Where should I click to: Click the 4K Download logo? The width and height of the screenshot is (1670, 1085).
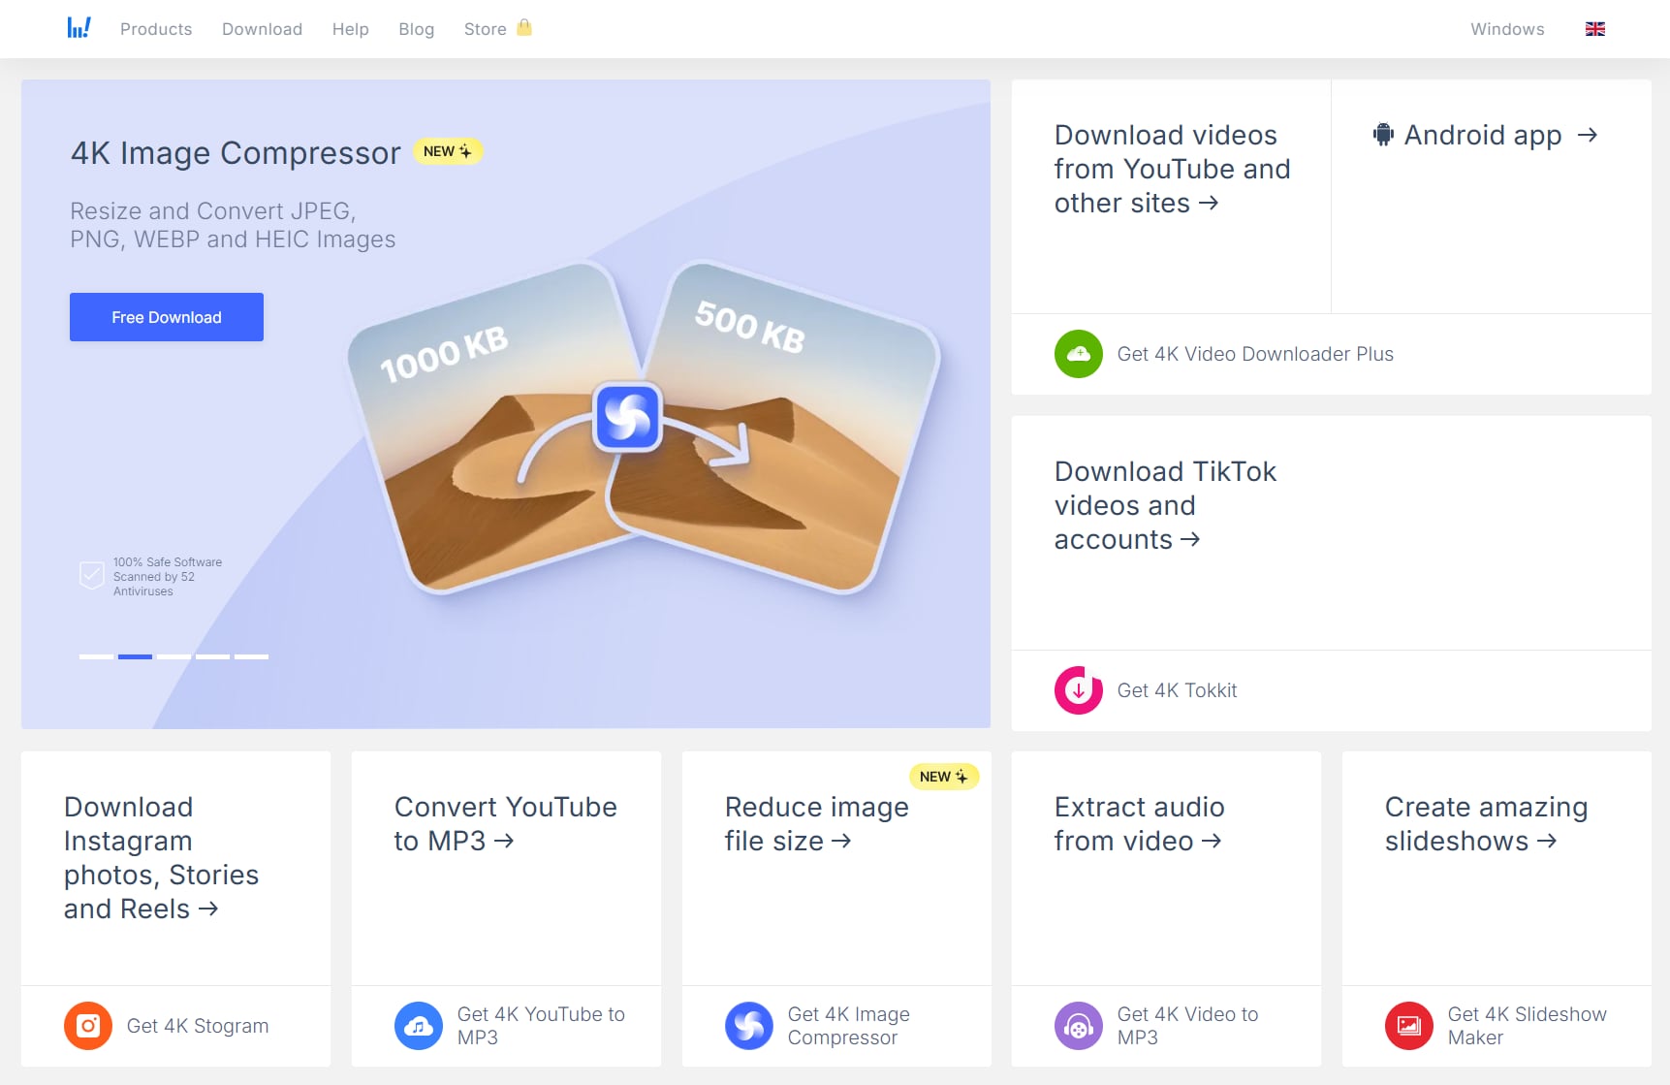79,28
